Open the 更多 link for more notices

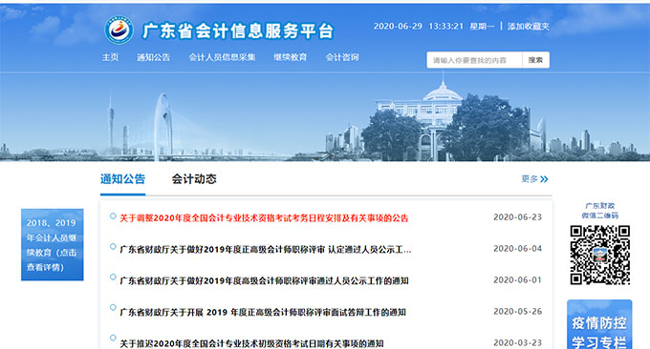coord(530,179)
